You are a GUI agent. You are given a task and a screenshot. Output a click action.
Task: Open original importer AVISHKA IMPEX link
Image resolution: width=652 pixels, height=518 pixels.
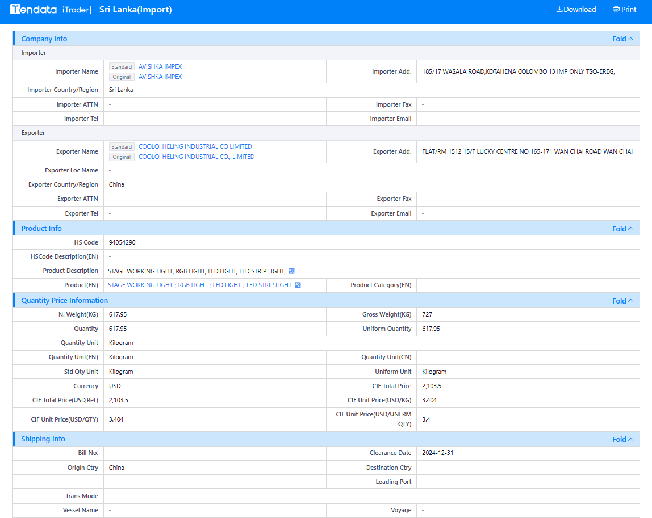pyautogui.click(x=160, y=77)
